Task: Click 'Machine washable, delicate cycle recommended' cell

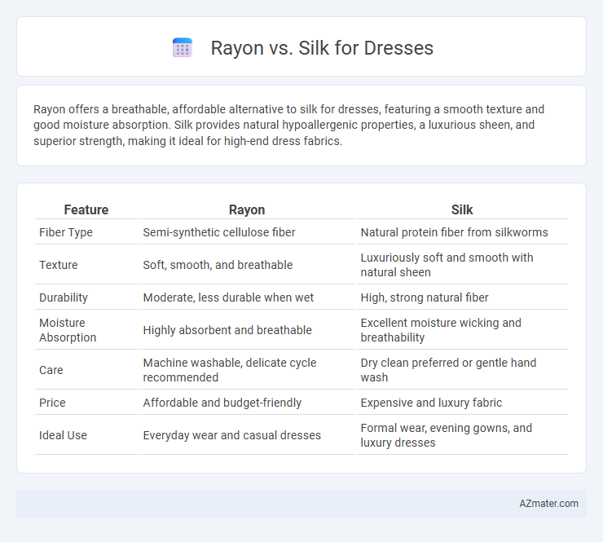Action: tap(230, 370)
